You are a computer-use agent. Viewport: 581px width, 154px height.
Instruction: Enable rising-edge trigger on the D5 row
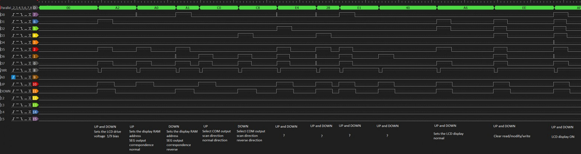pos(13,49)
